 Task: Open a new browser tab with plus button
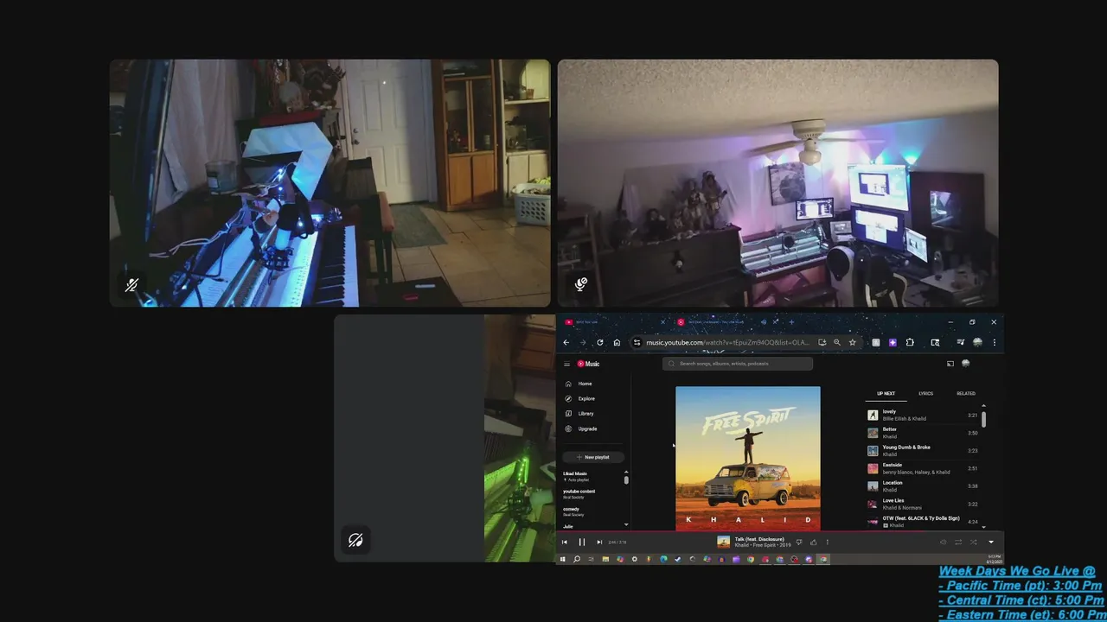(790, 322)
